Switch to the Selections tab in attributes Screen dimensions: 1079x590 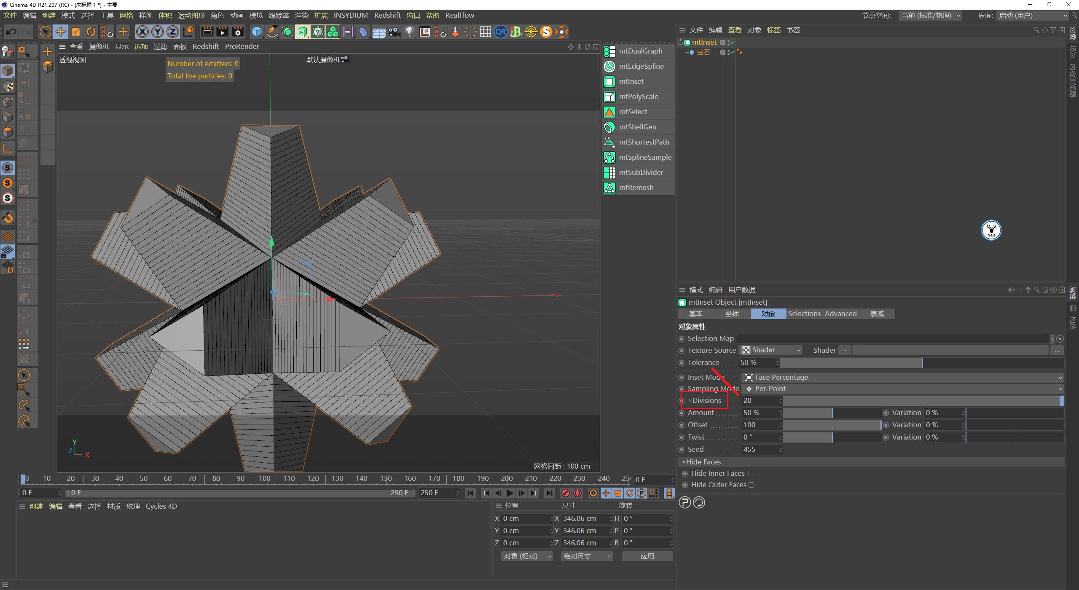pos(803,314)
